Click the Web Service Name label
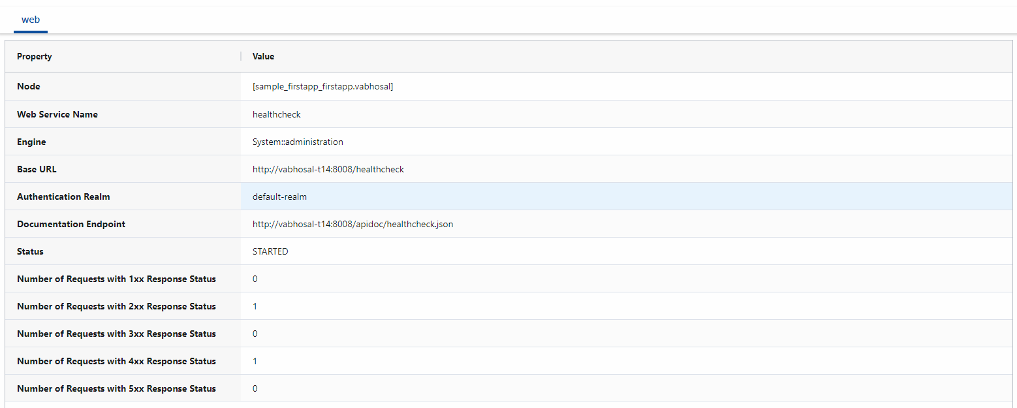1017x408 pixels. point(57,114)
